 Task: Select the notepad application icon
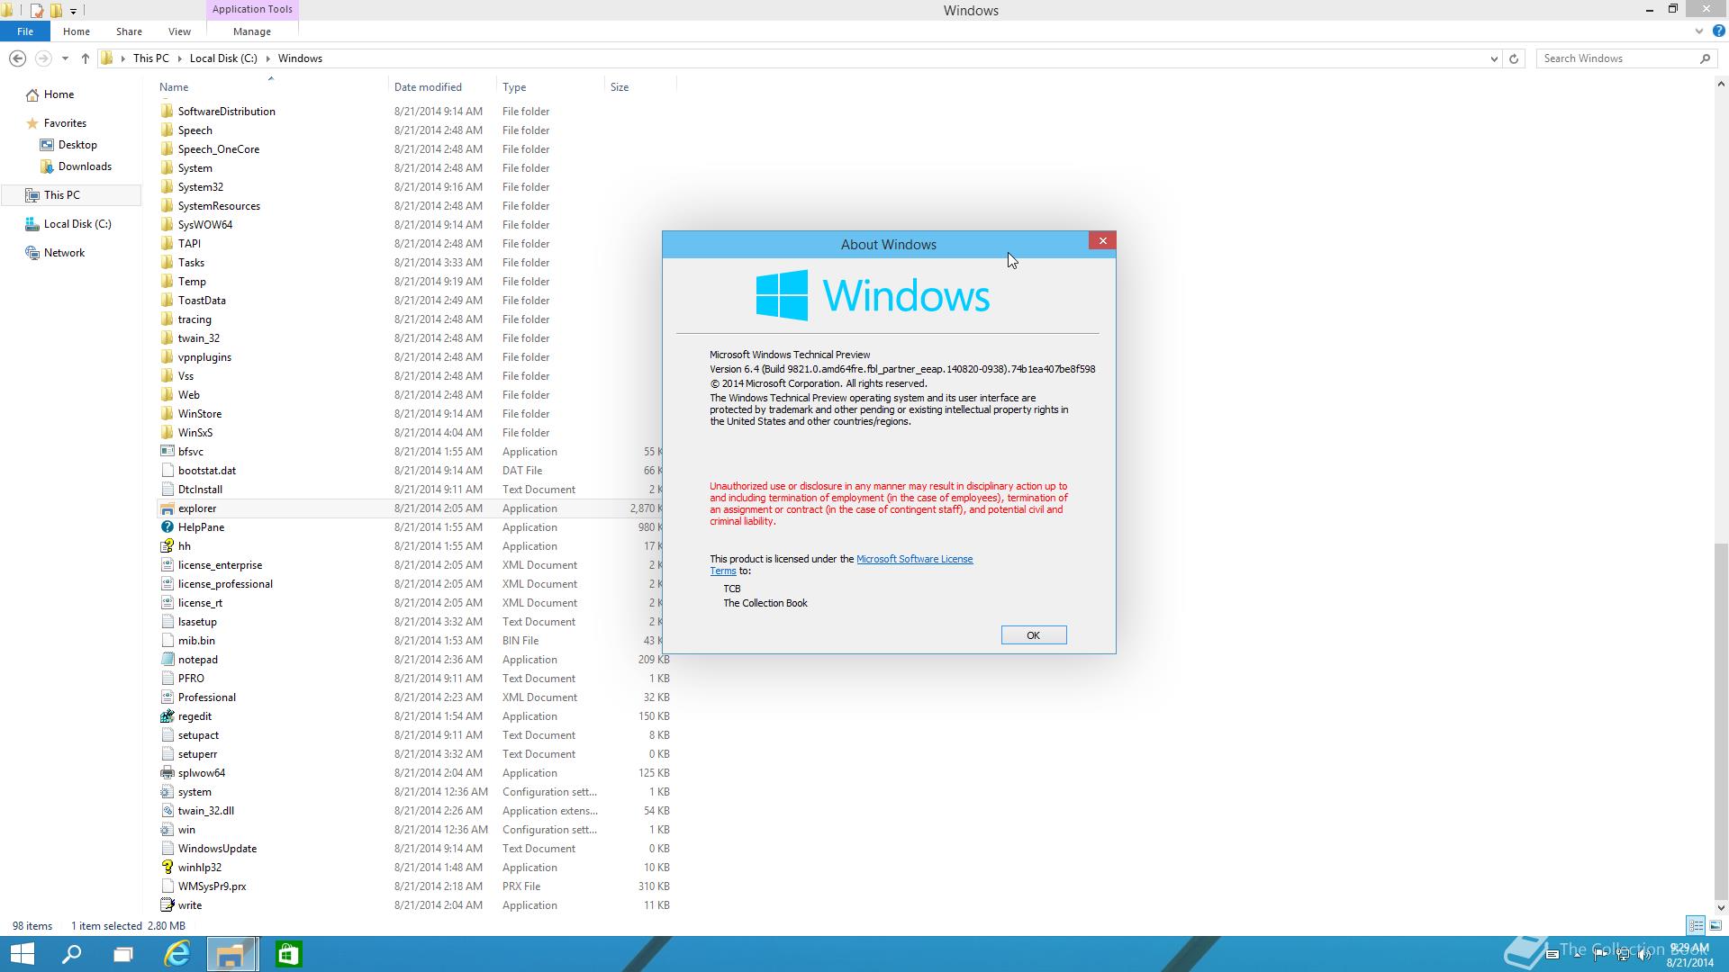[167, 660]
